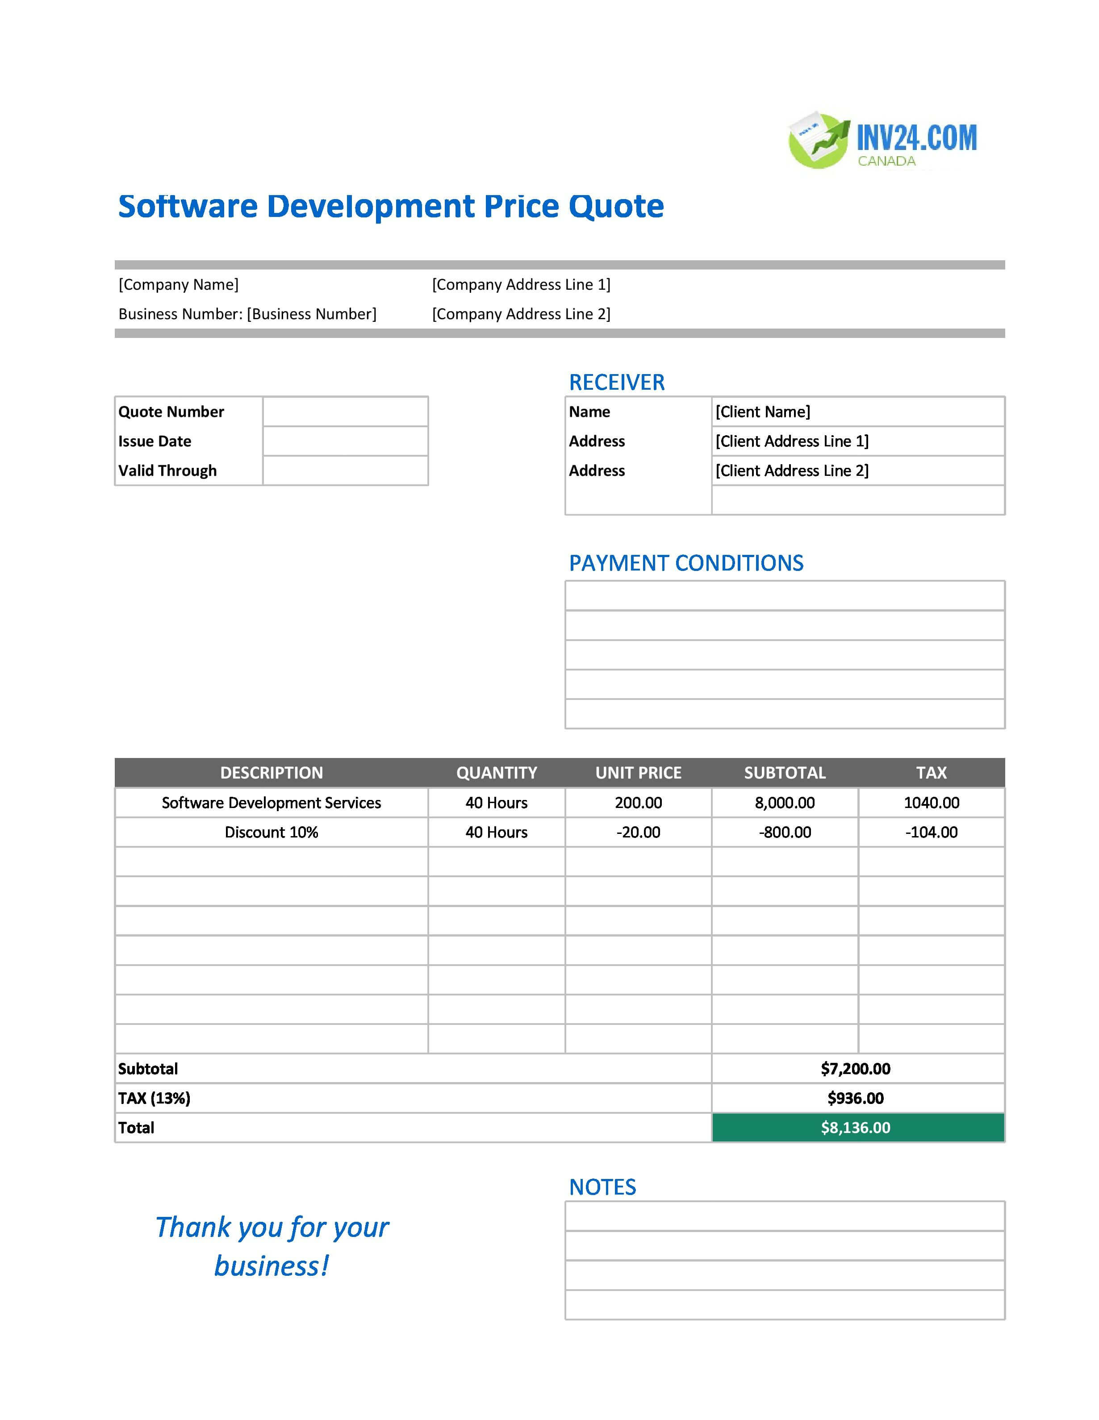Click the Quote Number label
1099x1420 pixels.
tap(171, 412)
